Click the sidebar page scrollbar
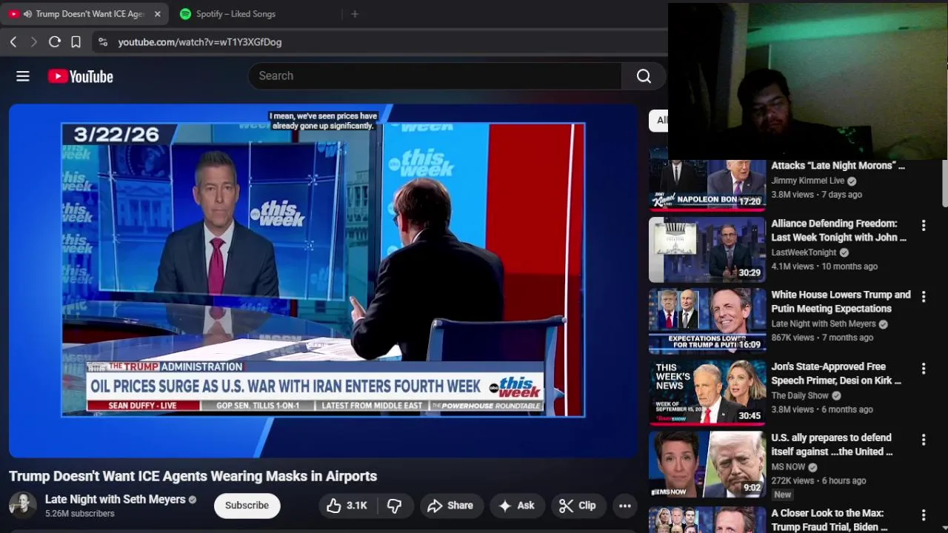The width and height of the screenshot is (948, 533). pyautogui.click(x=944, y=184)
